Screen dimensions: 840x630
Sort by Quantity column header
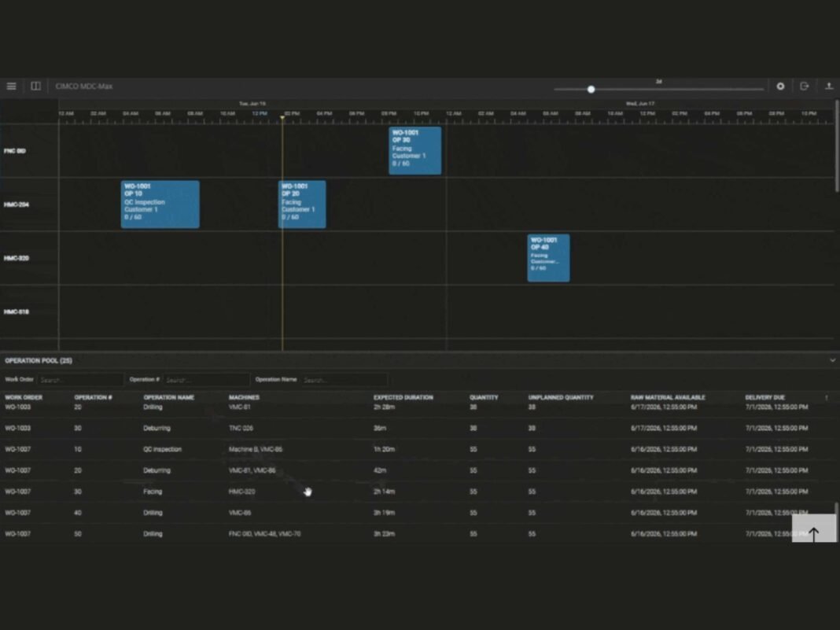[x=484, y=397]
